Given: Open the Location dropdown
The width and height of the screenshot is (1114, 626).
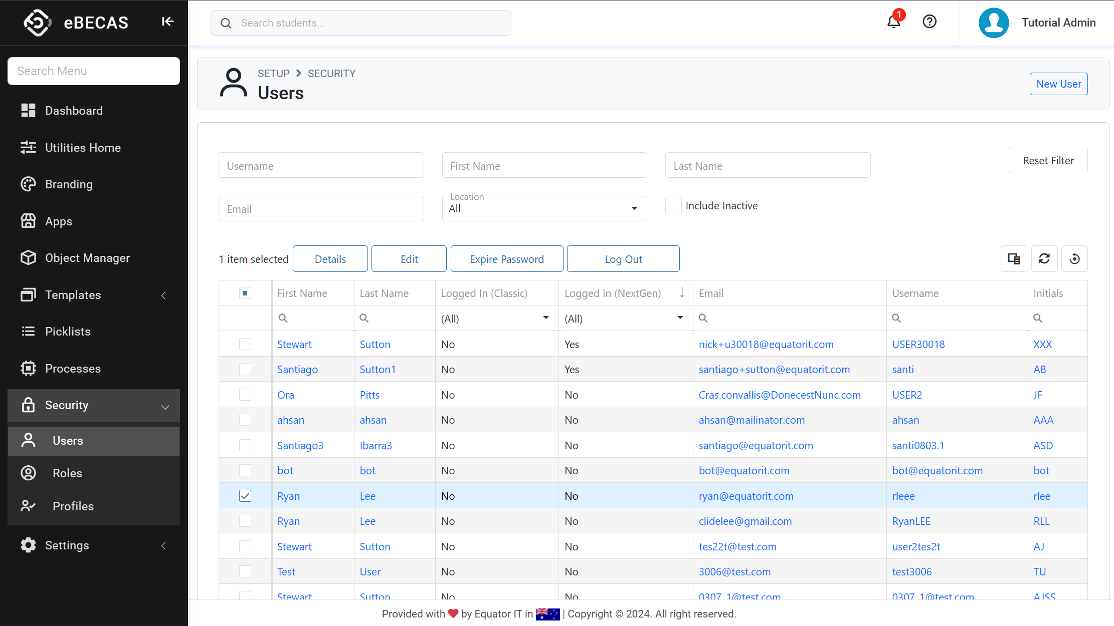Looking at the screenshot, I should 544,208.
